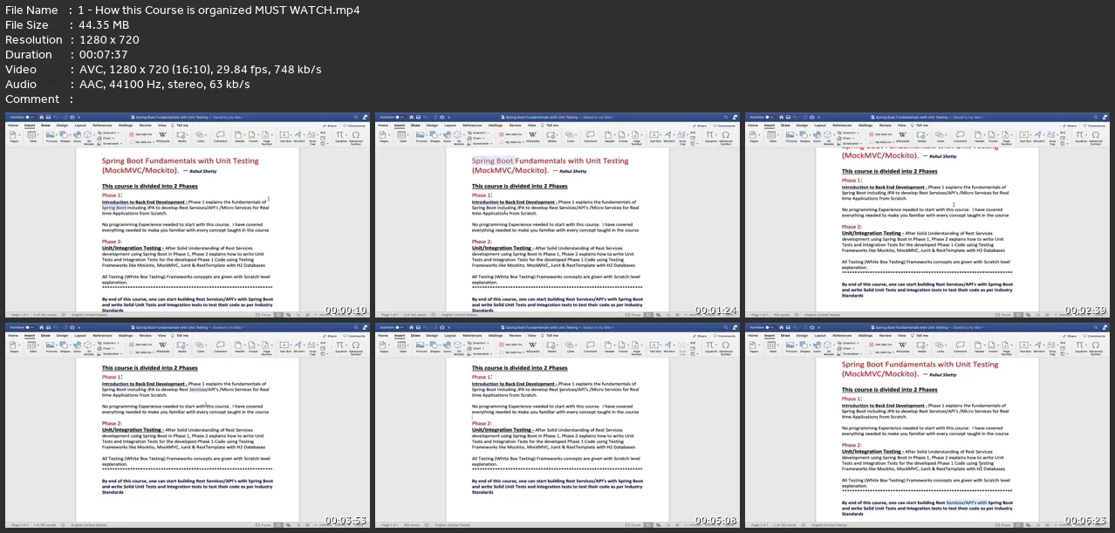Open the Layout tab in the 00:03:53 frame
Viewport: 1115px width, 533px height.
[80, 336]
